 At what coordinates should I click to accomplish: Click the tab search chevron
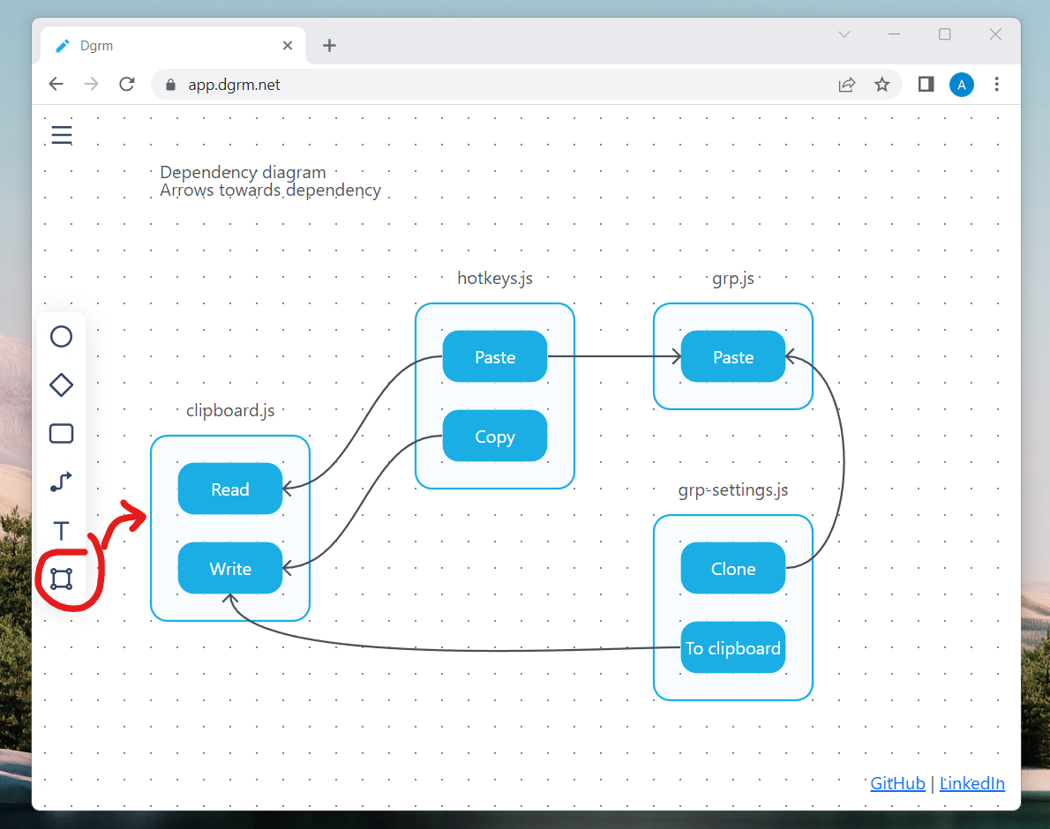[844, 34]
